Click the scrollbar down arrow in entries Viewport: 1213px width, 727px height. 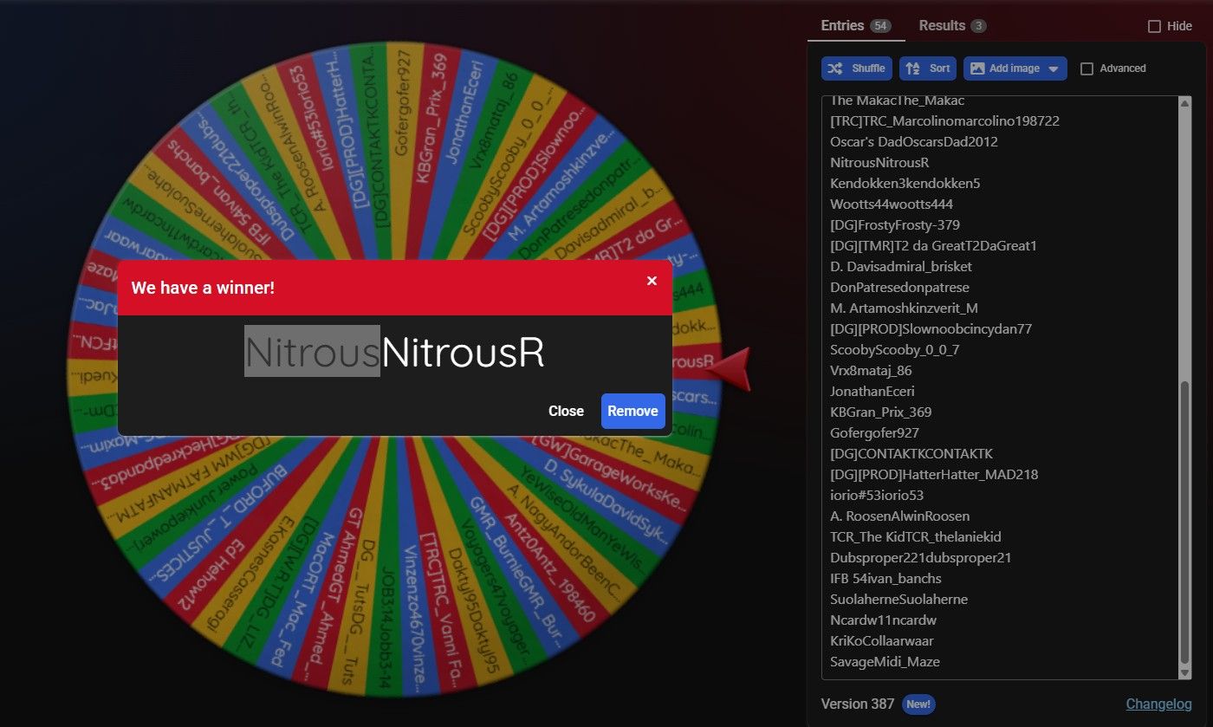pyautogui.click(x=1184, y=672)
